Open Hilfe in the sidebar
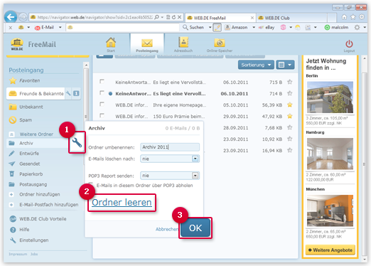371x266 pixels. [x=19, y=230]
